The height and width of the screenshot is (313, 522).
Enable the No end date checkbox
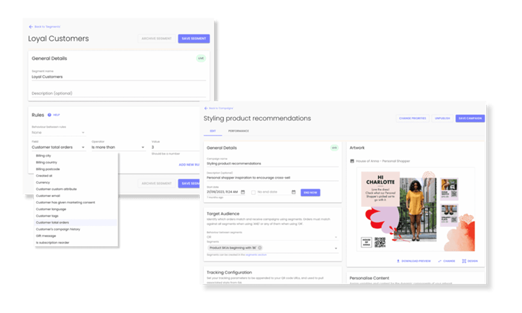coord(254,192)
